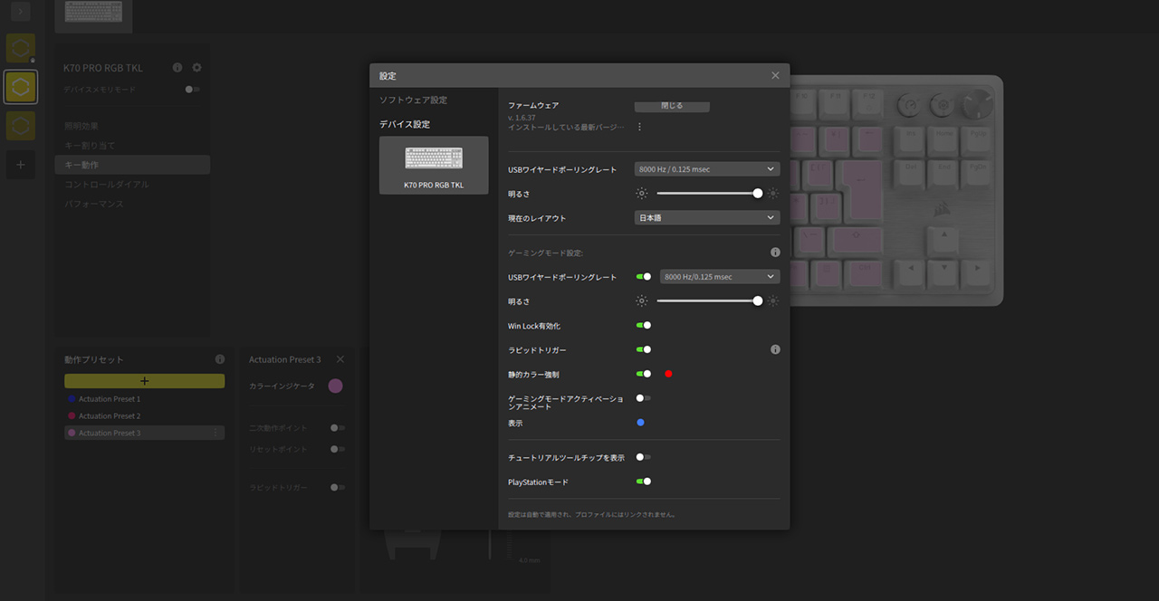Expand the profile sidebar with the arrow
Screen dimensions: 1159x601
21,11
